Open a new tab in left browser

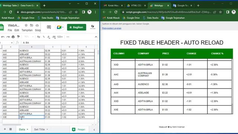(44, 6)
